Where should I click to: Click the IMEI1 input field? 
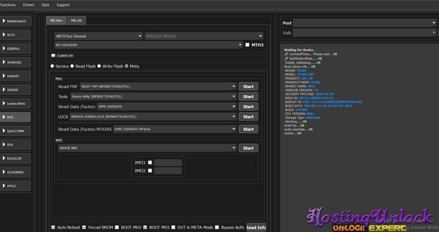pos(171,162)
